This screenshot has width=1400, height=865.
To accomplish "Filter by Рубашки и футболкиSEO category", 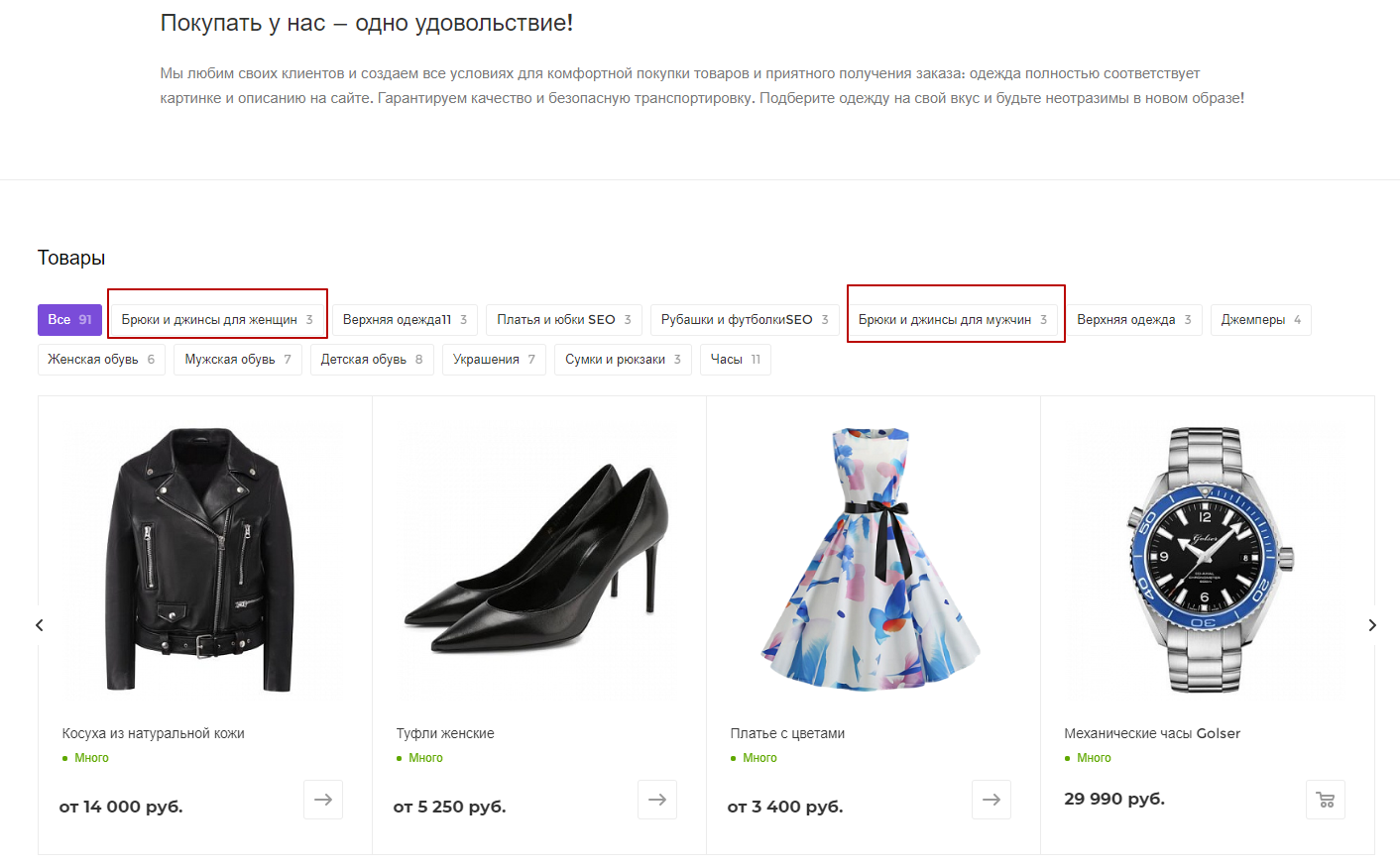I will point(745,320).
